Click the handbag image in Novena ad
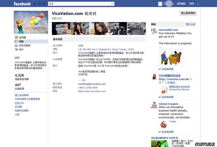This screenshot has height=147, width=217. click(x=164, y=90)
